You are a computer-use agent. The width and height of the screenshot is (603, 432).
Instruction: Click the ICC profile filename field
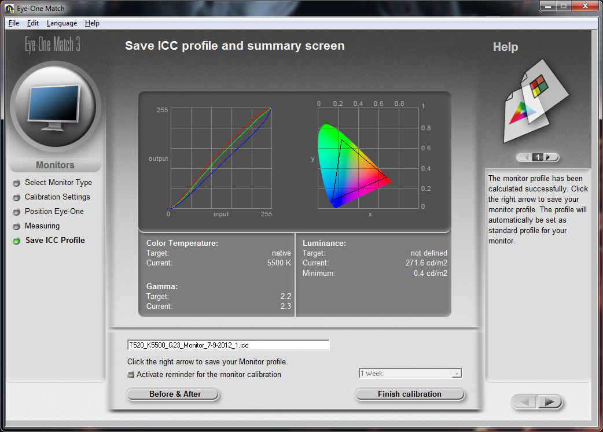(229, 345)
